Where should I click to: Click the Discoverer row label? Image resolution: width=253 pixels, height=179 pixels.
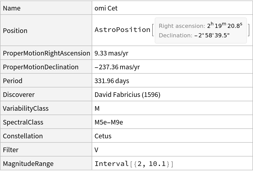tap(19, 95)
